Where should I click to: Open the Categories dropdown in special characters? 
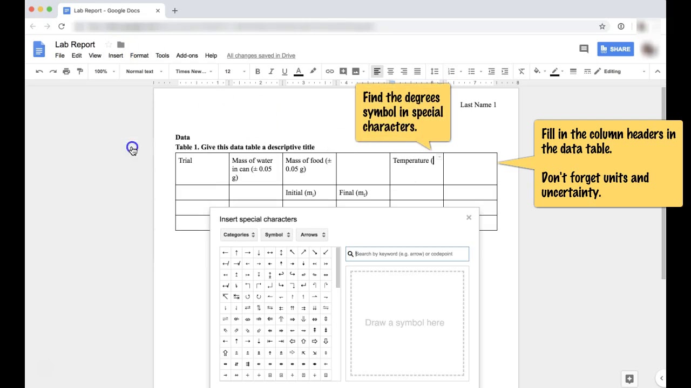(239, 234)
